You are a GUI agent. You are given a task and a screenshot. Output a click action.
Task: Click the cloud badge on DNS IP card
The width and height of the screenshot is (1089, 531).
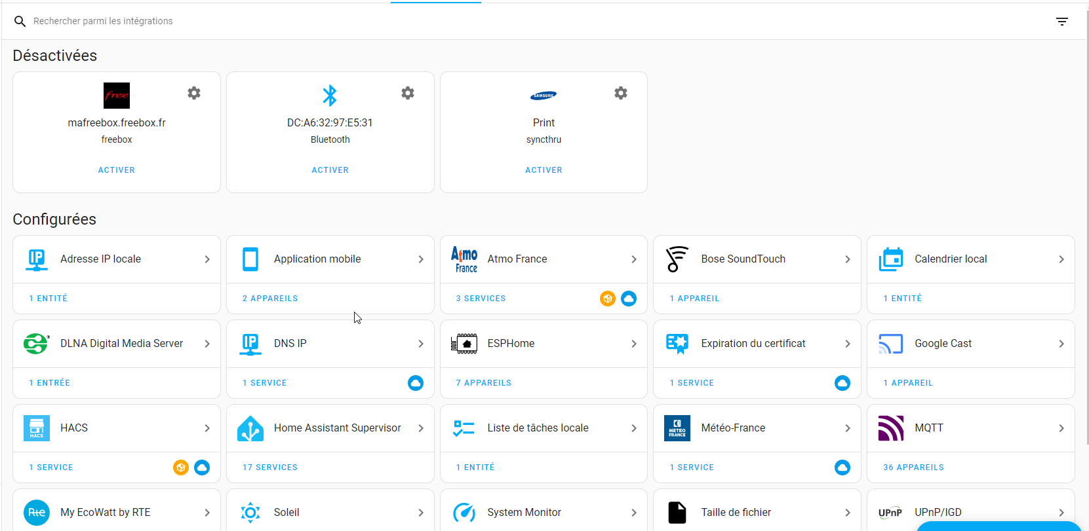416,383
